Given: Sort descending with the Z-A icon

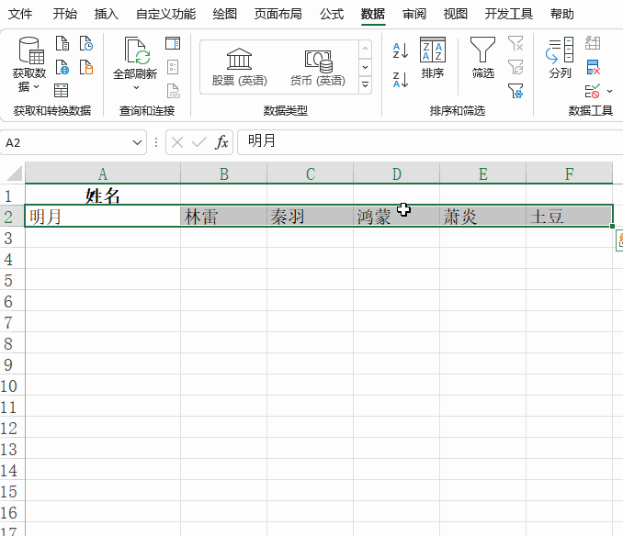Looking at the screenshot, I should tap(401, 79).
